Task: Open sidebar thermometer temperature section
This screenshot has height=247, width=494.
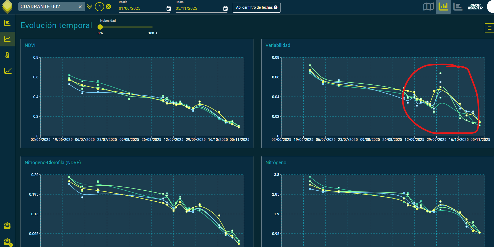Action: [7, 55]
